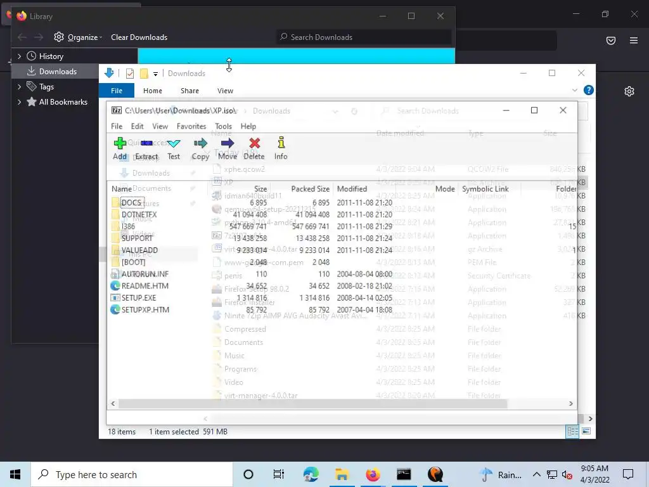Switch Explorer to large icons view
Viewport: 649px width, 487px height.
586,431
